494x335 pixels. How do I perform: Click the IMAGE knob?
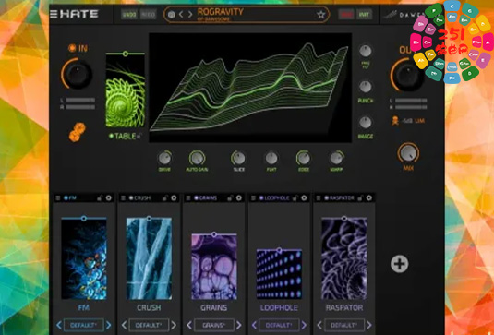pos(366,123)
